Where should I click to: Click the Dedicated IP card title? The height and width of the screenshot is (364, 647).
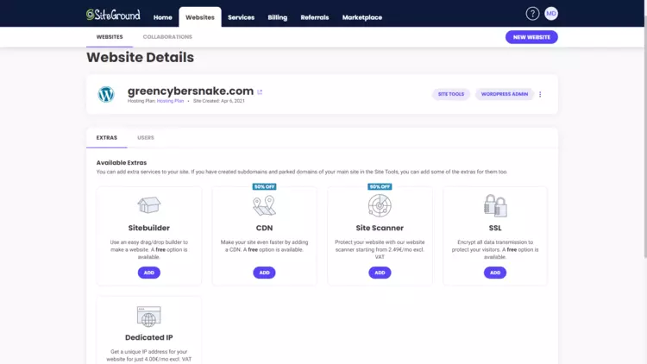(149, 337)
